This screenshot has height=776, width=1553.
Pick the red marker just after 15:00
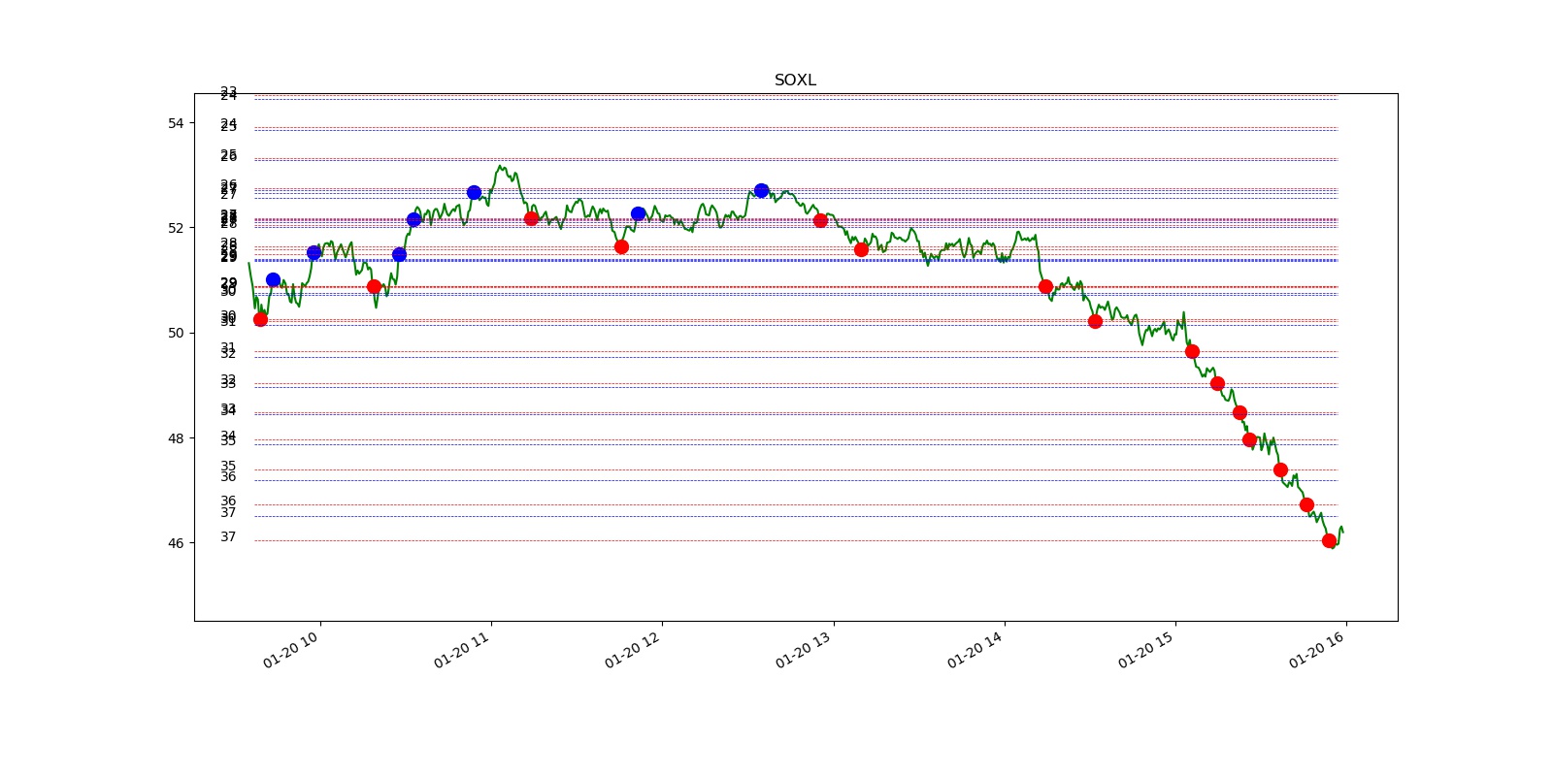tap(1192, 351)
